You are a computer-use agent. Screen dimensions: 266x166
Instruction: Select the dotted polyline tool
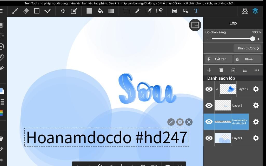point(48,11)
